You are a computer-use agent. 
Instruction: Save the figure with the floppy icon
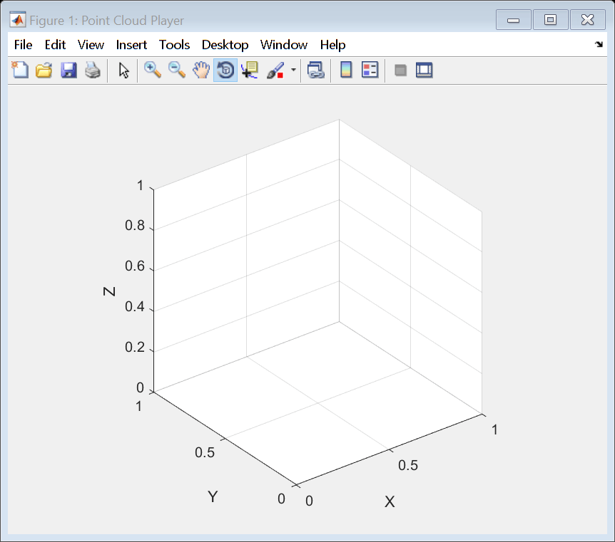[x=68, y=71]
